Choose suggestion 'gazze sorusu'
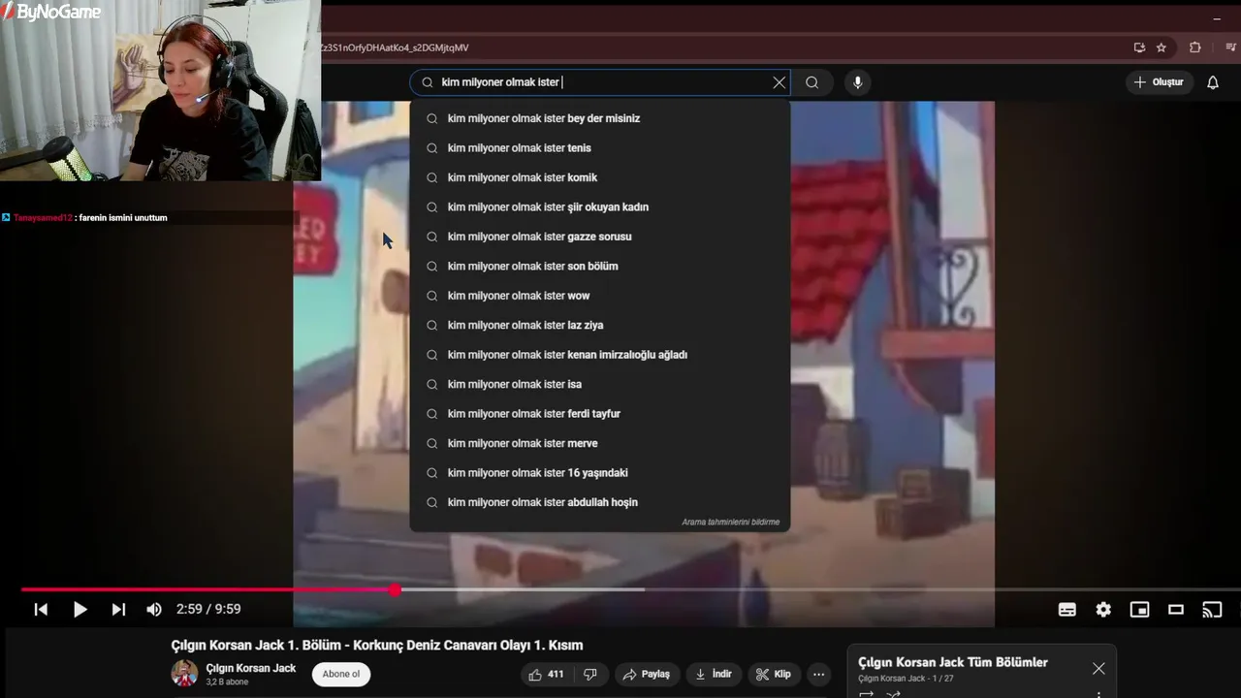1241x698 pixels. (x=599, y=237)
